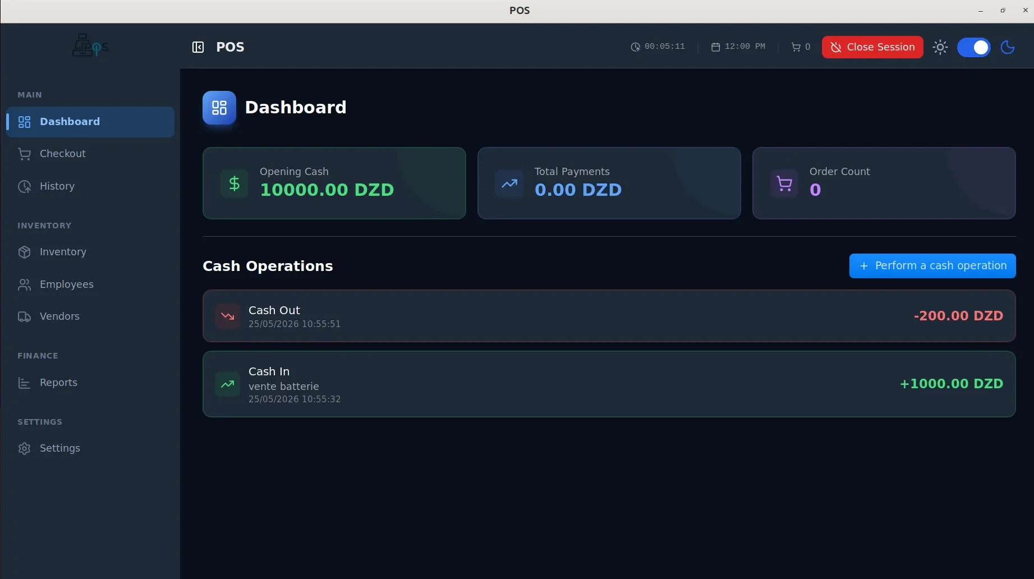Click the Order Count card
The width and height of the screenshot is (1034, 579).
[x=884, y=183]
